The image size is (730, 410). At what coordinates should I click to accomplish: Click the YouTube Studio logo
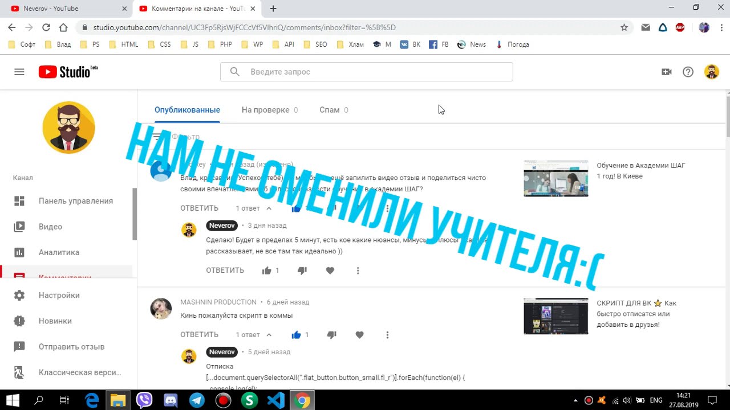68,72
